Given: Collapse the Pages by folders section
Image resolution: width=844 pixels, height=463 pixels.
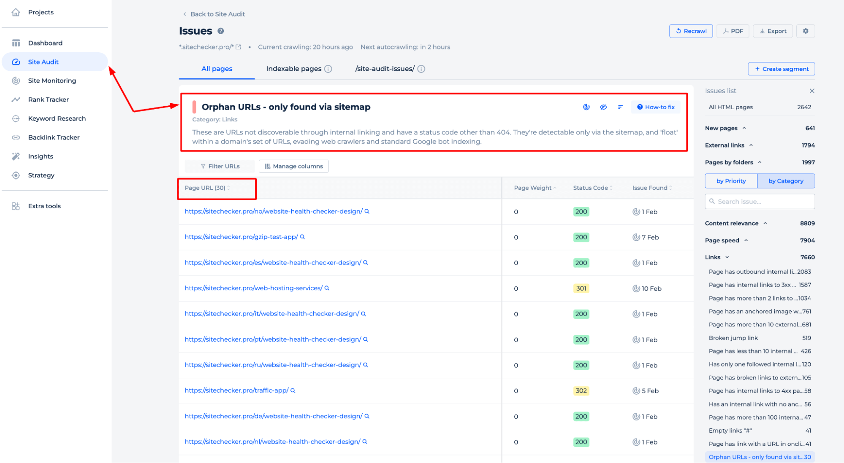Looking at the screenshot, I should tap(760, 162).
